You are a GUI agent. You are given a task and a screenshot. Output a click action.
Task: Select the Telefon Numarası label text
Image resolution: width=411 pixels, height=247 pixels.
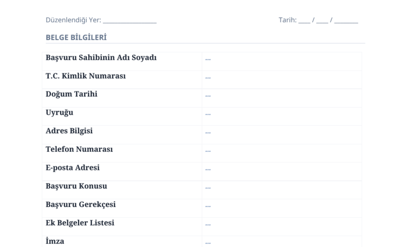tap(79, 149)
